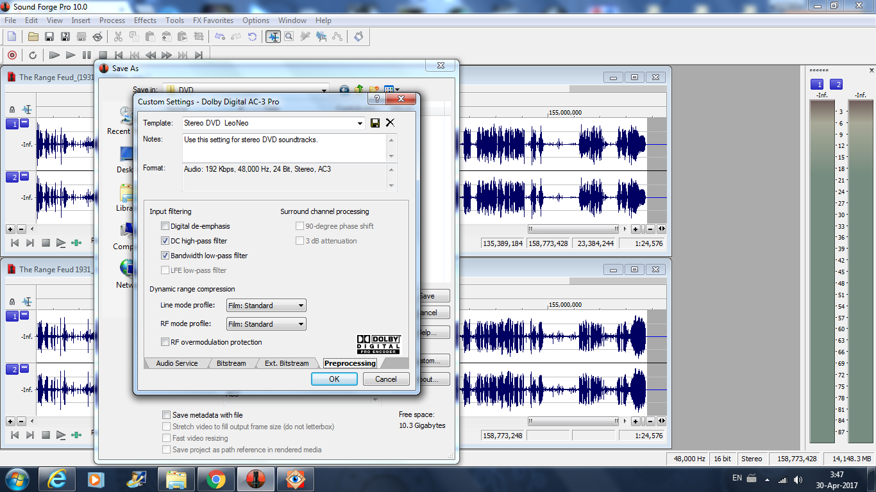Click the LFE low-pass filter checkbox
The height and width of the screenshot is (492, 876).
pos(165,270)
